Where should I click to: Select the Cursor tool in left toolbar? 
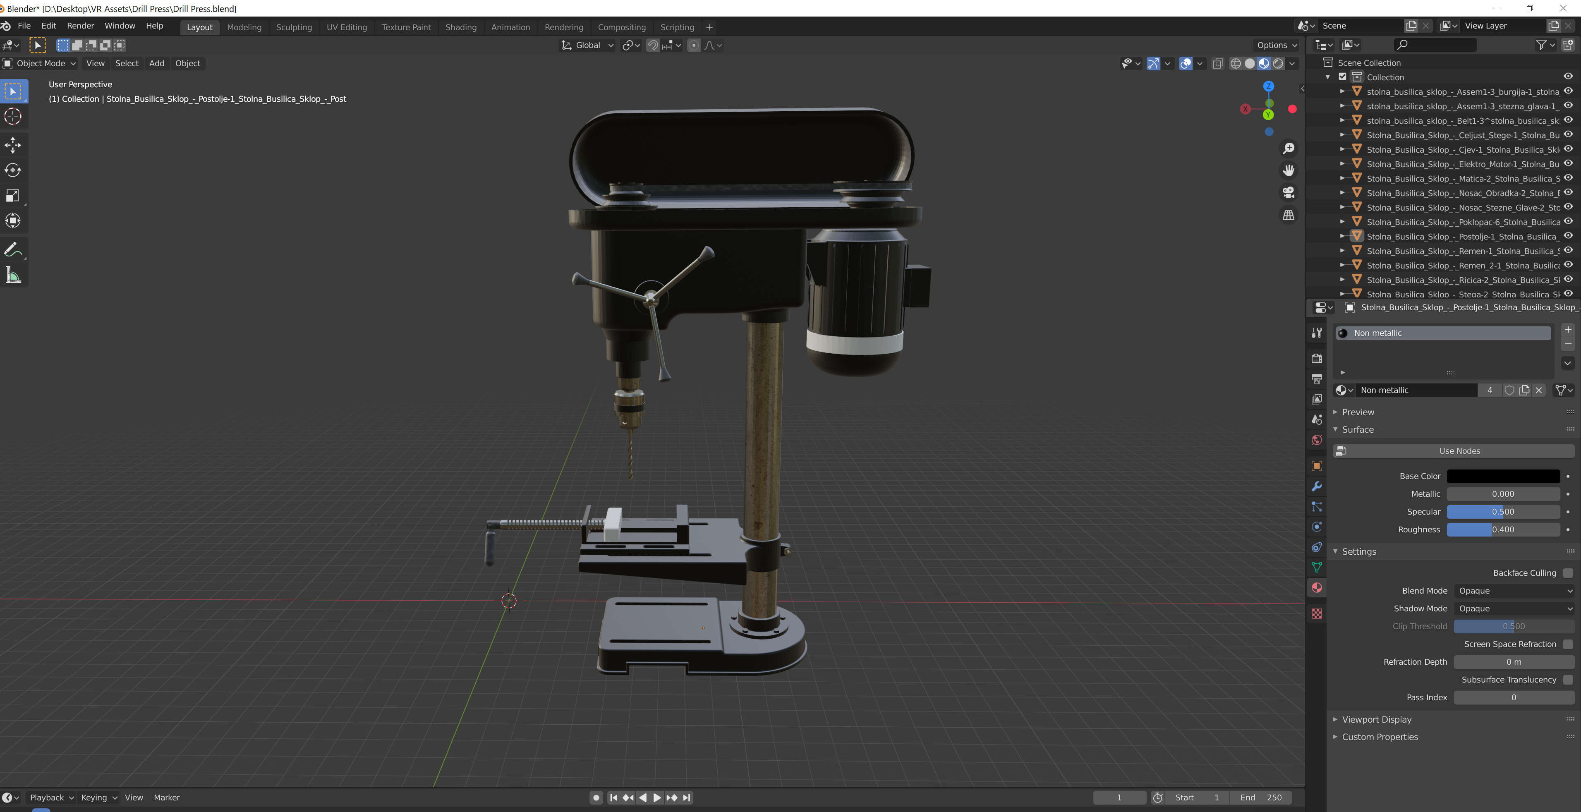pyautogui.click(x=13, y=117)
